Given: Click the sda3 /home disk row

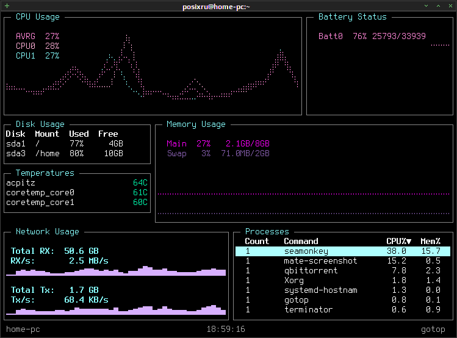Looking at the screenshot, I should point(65,154).
